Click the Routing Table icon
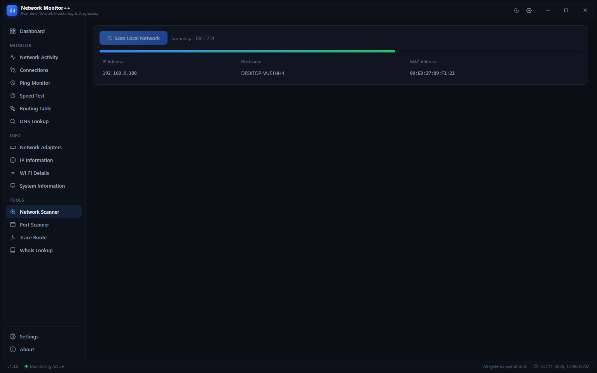 click(x=13, y=108)
